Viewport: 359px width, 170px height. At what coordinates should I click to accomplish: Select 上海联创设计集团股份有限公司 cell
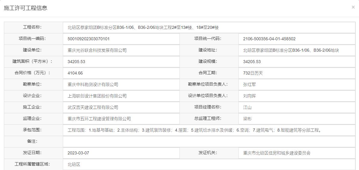click(x=121, y=96)
